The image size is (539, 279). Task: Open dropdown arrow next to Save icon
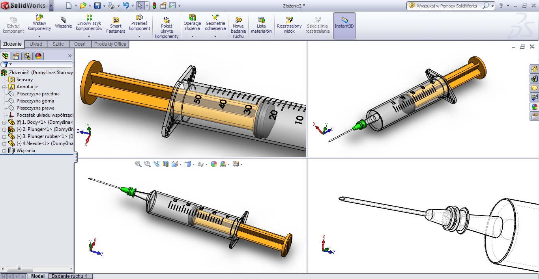pyautogui.click(x=104, y=6)
